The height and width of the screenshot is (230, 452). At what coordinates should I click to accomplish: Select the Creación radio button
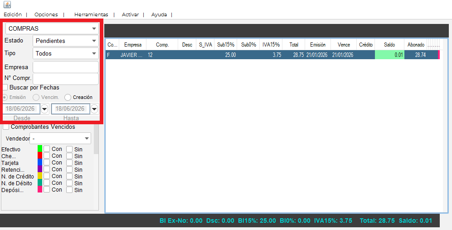click(x=68, y=97)
